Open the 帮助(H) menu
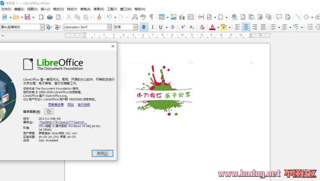320x181 pixels. click(140, 9)
